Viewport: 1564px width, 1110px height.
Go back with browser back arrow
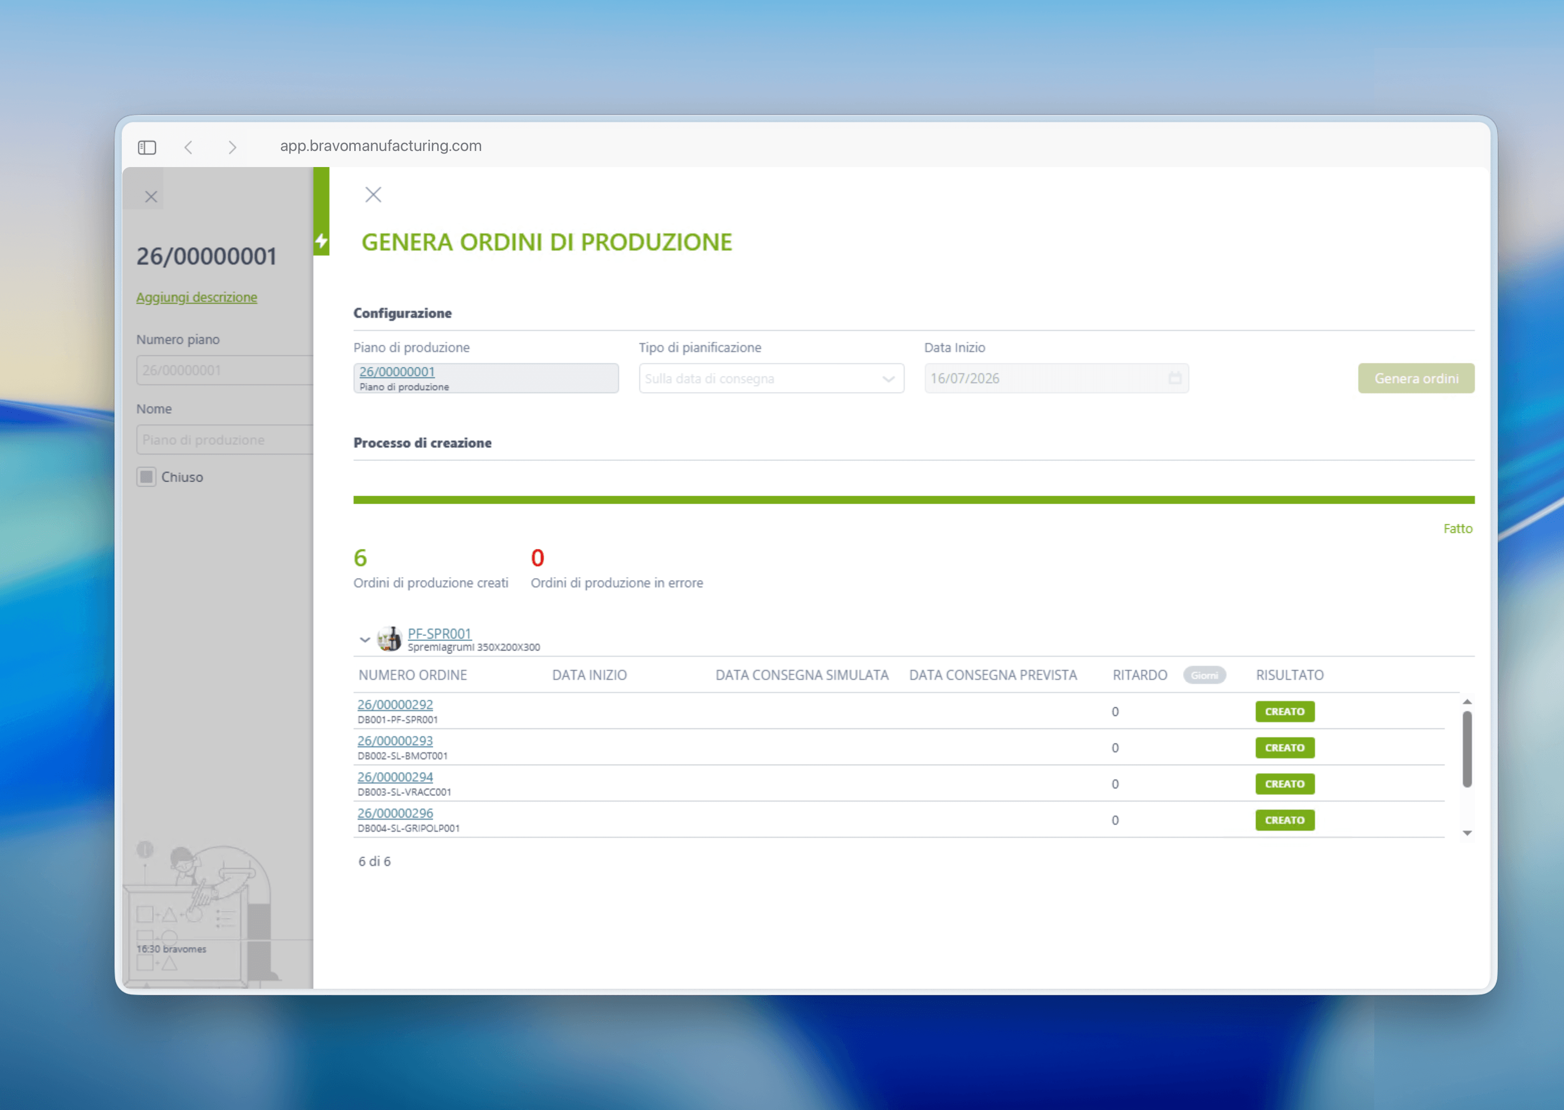tap(189, 147)
